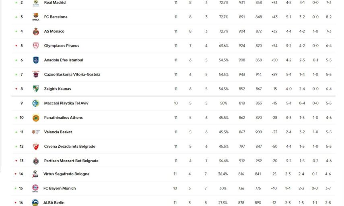Click the ALBA Berlin team logo
Viewport: 344px width, 206px height.
[35, 203]
